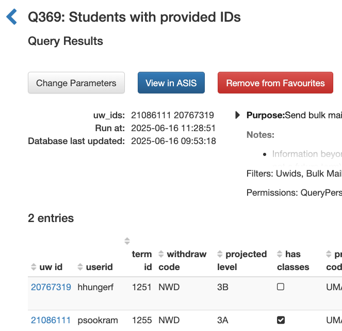Open student link 21086111
The image size is (342, 331).
tap(51, 320)
